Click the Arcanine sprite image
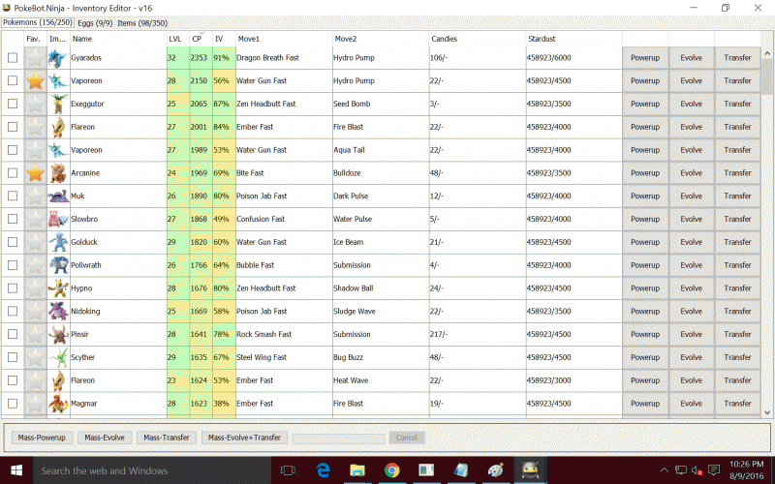 tap(58, 173)
